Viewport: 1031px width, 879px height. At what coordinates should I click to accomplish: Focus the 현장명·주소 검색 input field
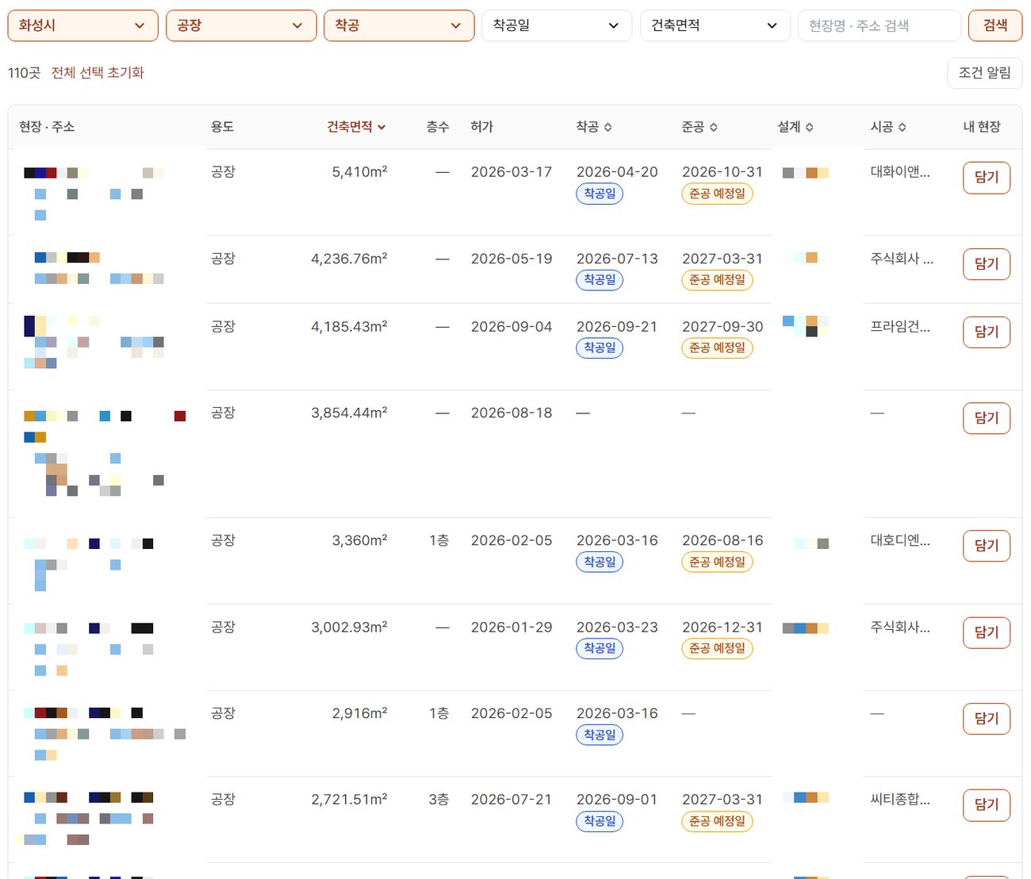pos(879,25)
